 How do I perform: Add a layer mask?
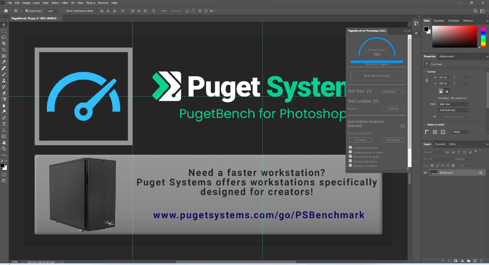[x=456, y=261]
